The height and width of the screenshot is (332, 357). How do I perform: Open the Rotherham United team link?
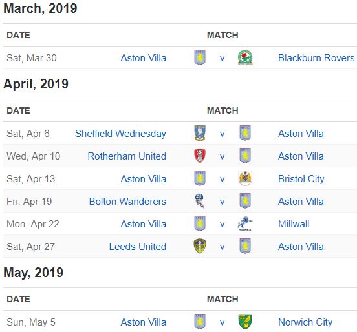[127, 156]
